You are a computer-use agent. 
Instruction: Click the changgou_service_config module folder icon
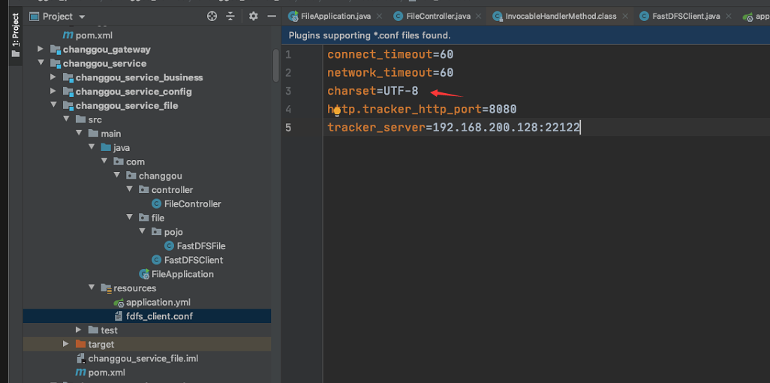[68, 92]
